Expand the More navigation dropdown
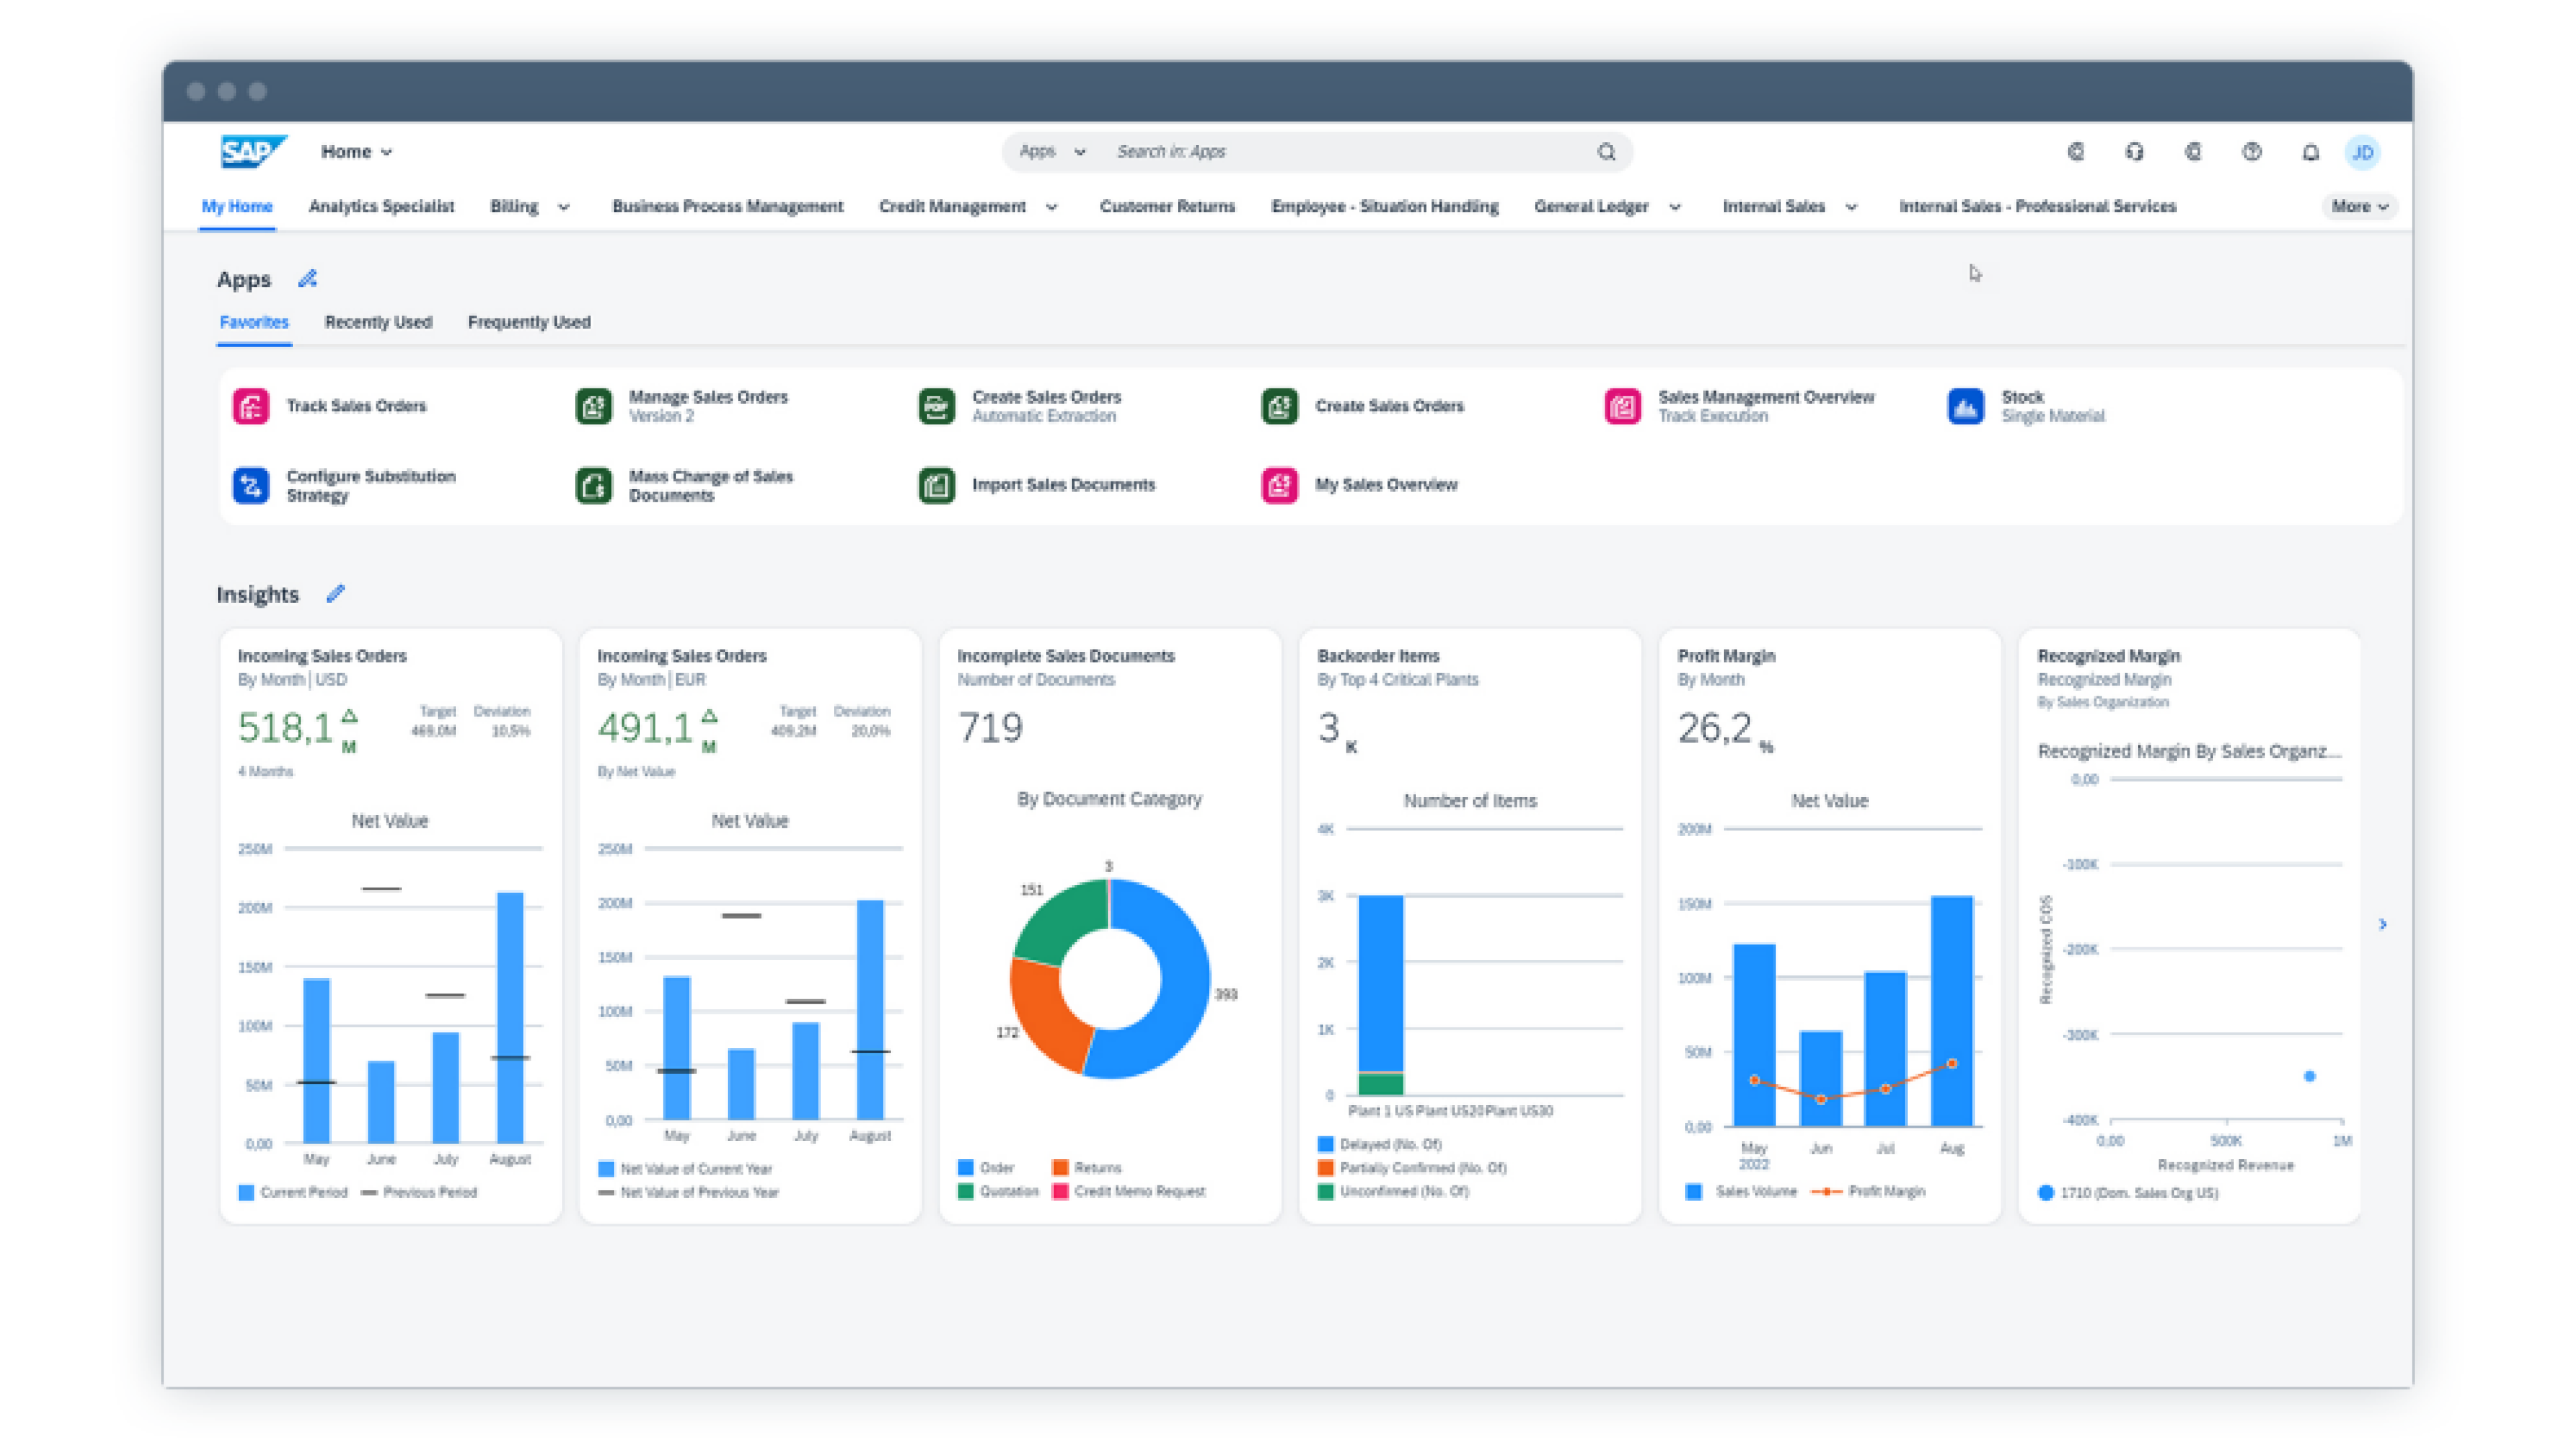Viewport: 2576px width, 1449px height. tap(2358, 206)
